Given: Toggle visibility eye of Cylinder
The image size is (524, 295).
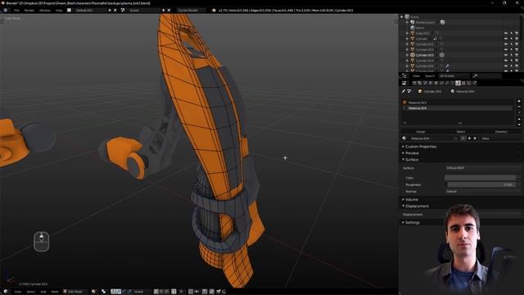Looking at the screenshot, I should 506,39.
